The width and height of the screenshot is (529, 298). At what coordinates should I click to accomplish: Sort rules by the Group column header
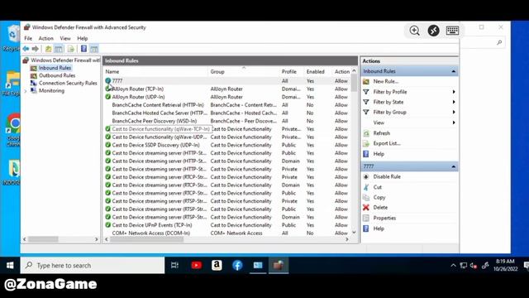click(245, 72)
